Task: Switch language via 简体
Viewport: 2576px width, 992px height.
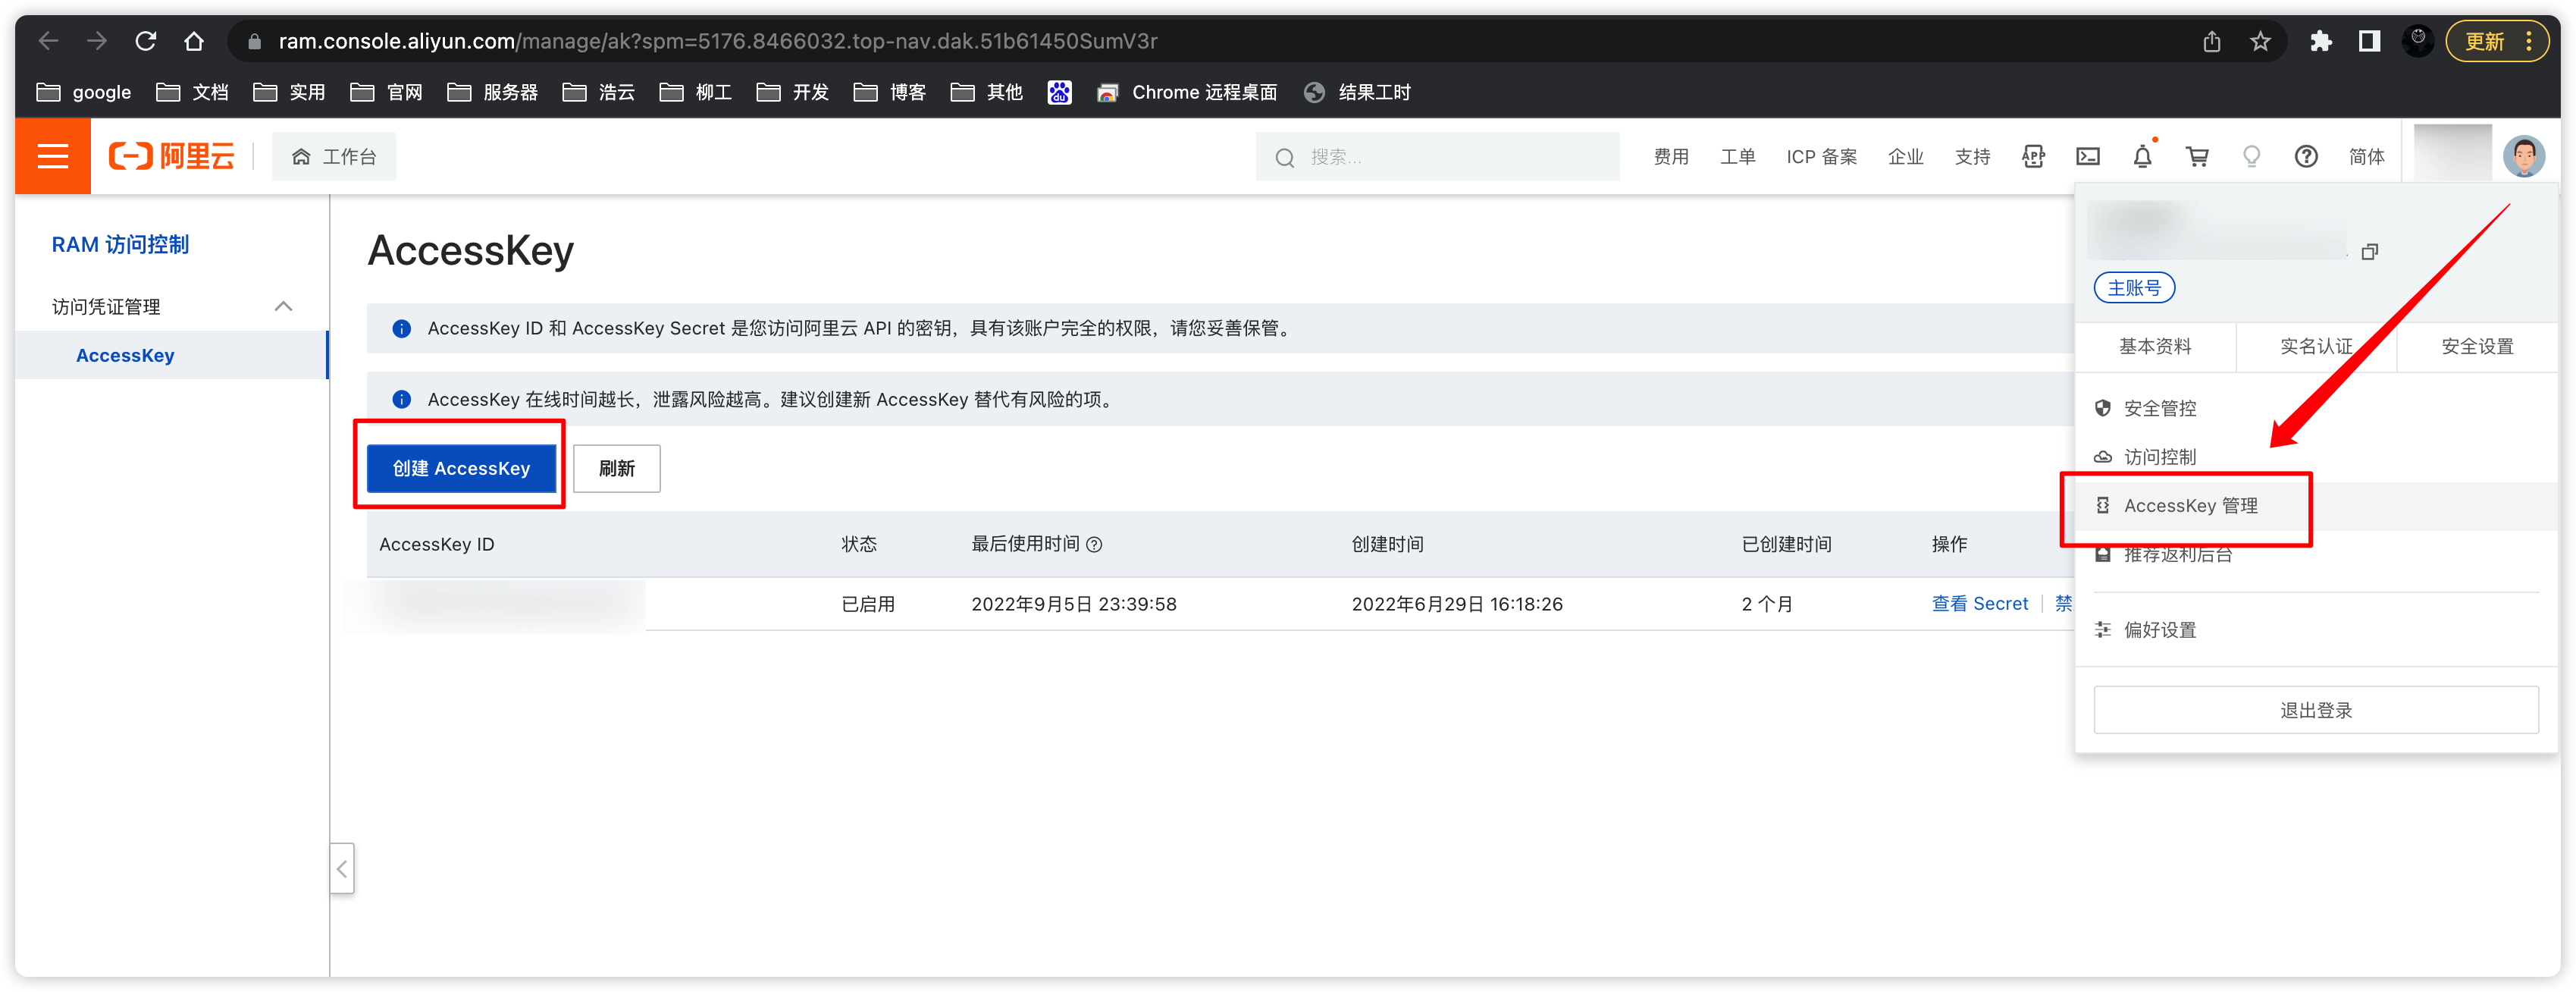Action: (x=2366, y=156)
